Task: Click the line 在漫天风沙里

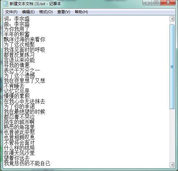Action: 19,153
